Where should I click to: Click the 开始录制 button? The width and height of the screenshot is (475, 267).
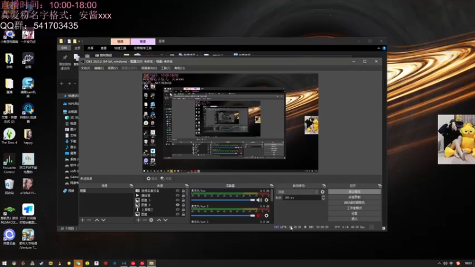(x=354, y=198)
